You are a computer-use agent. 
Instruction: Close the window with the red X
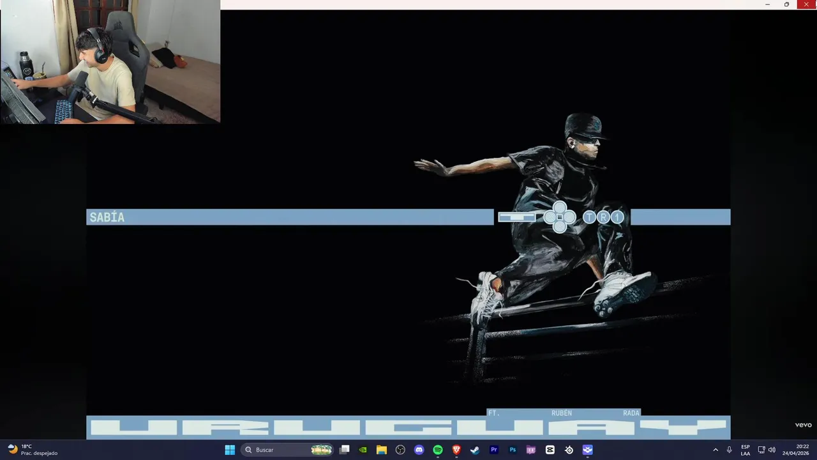tap(807, 4)
